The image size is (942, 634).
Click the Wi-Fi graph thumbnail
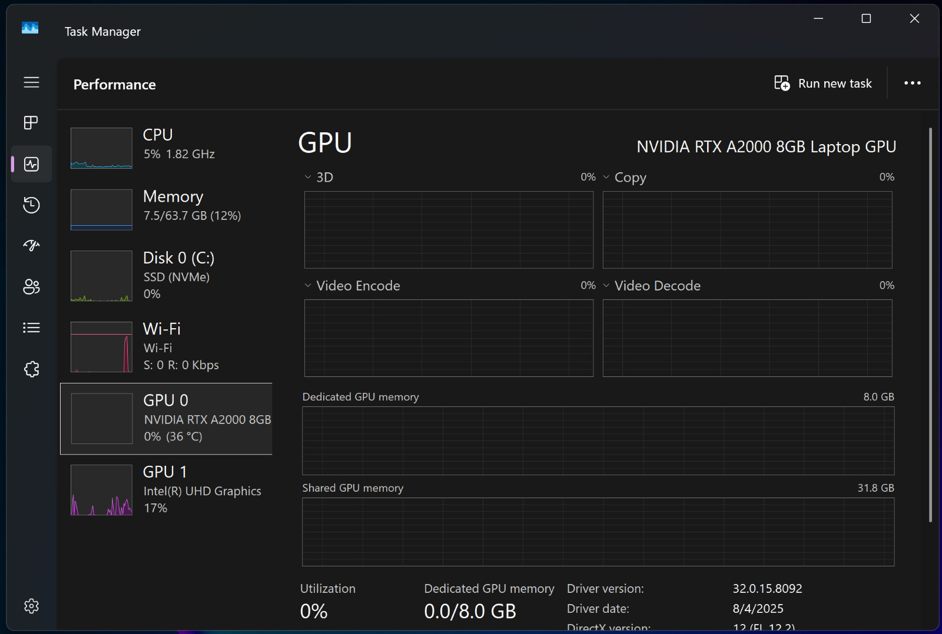[101, 347]
